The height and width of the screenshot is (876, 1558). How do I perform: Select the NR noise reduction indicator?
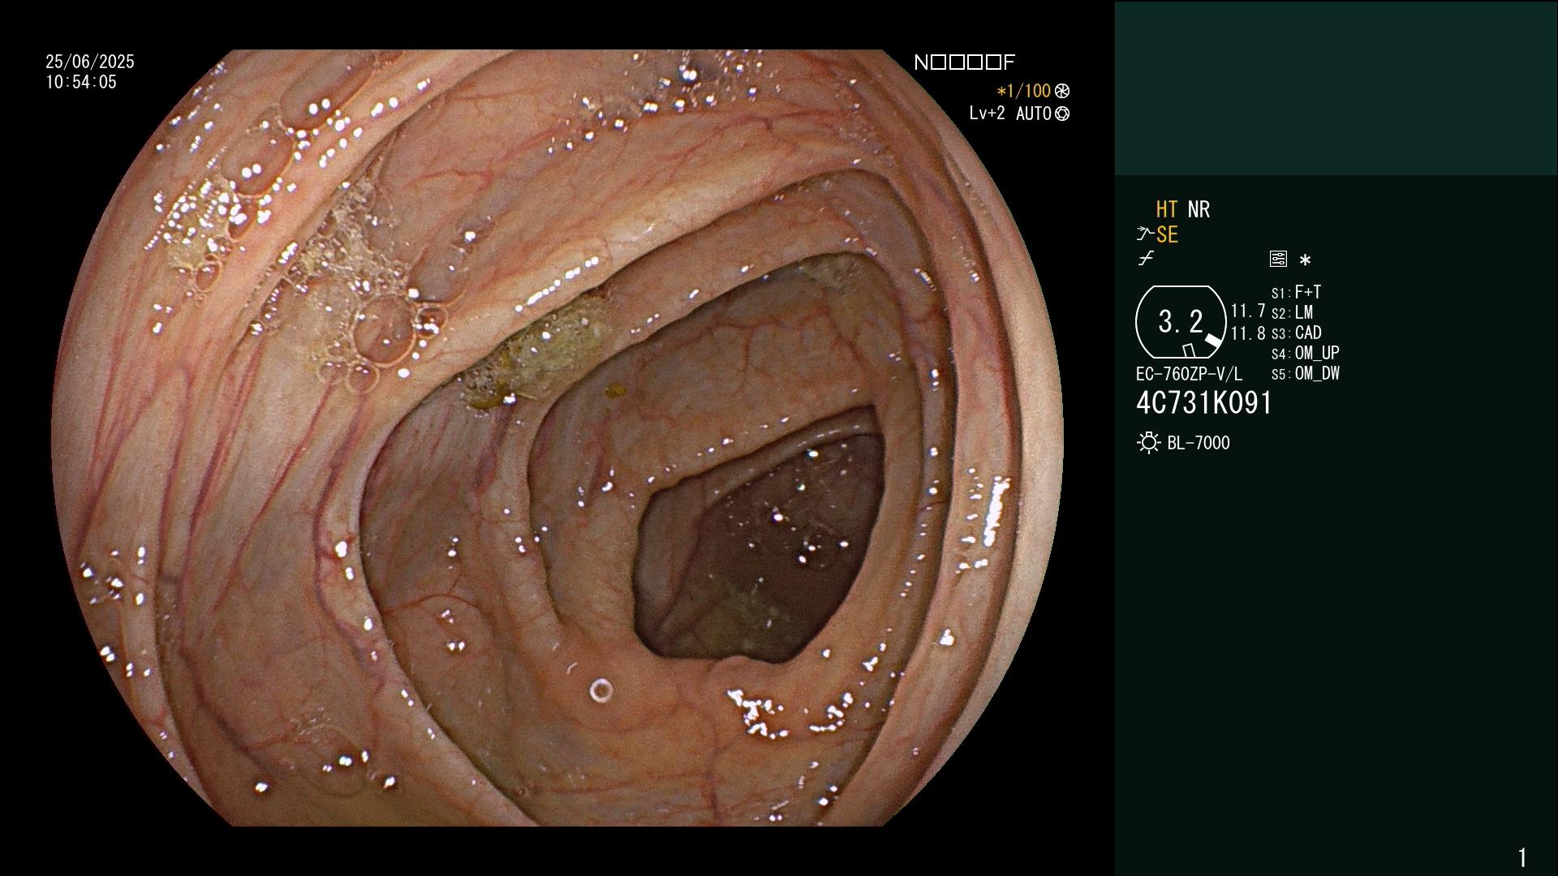(1199, 209)
